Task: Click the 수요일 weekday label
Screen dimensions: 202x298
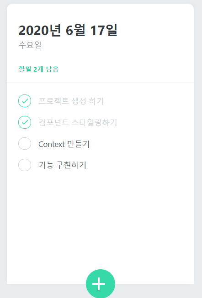Action: (30, 45)
